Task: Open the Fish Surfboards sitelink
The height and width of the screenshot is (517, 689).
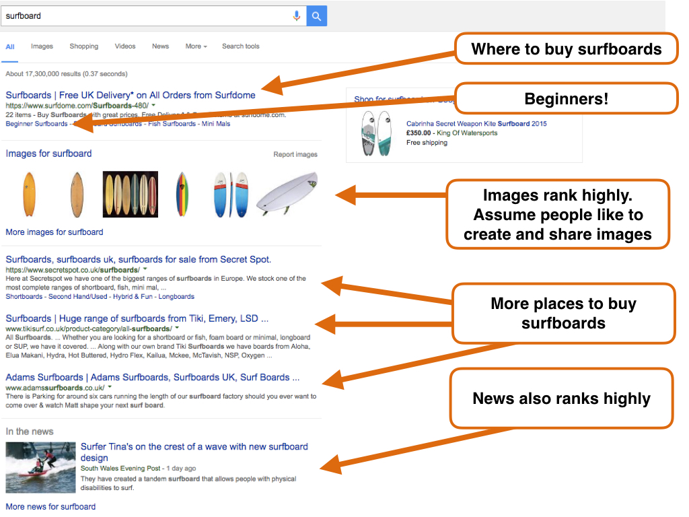Action: (172, 124)
